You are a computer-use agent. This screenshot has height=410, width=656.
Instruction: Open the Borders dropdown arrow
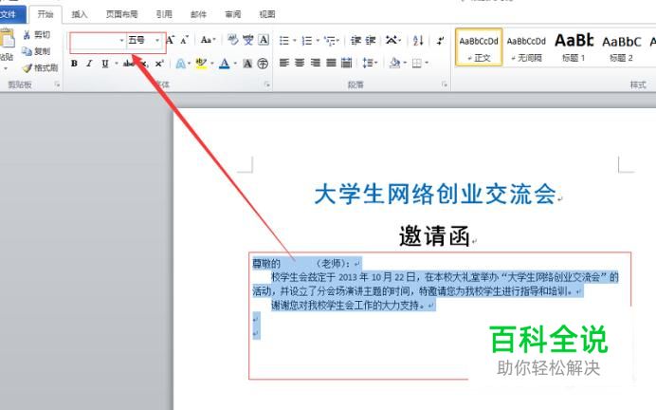click(x=427, y=63)
